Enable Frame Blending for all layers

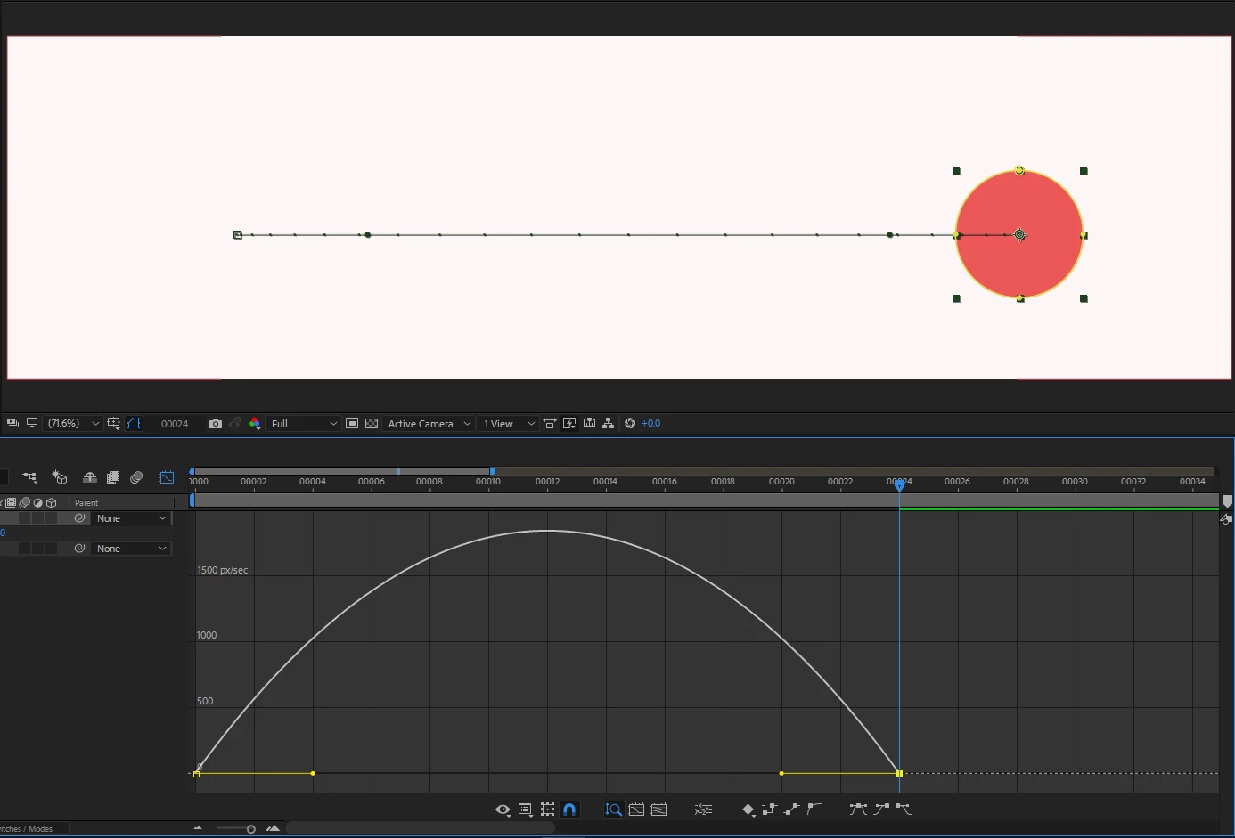point(113,477)
